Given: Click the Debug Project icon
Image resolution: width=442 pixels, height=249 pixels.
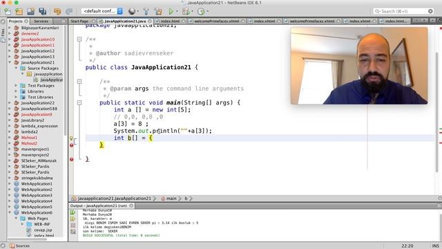Looking at the screenshot, I should pos(186,11).
